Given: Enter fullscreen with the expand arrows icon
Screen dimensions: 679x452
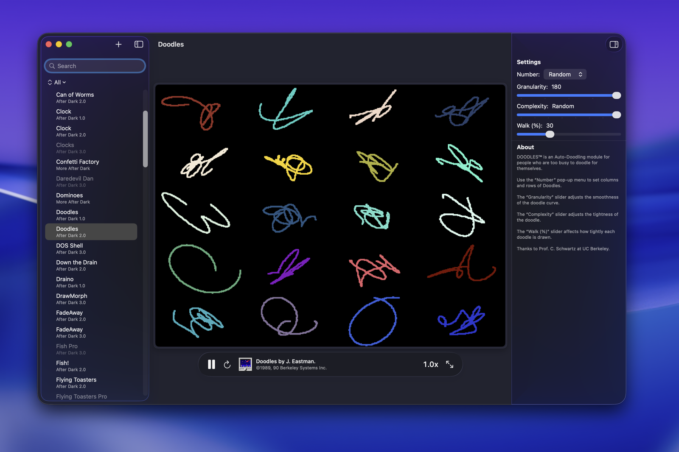Looking at the screenshot, I should (449, 365).
